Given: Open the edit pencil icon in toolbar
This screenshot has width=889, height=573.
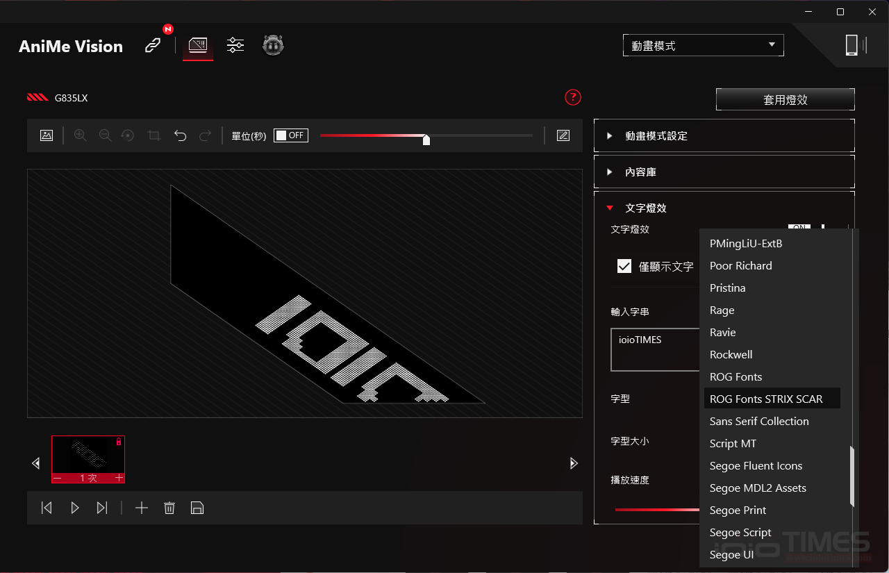Looking at the screenshot, I should [563, 135].
